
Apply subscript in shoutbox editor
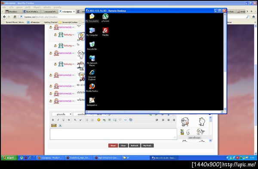[x=75, y=120]
